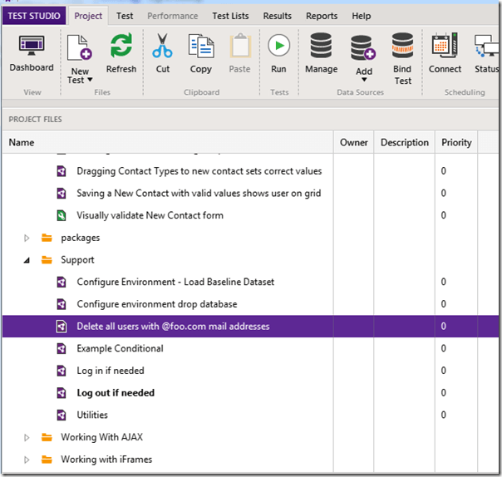The width and height of the screenshot is (502, 477).
Task: Open the Reports tab
Action: click(x=322, y=16)
